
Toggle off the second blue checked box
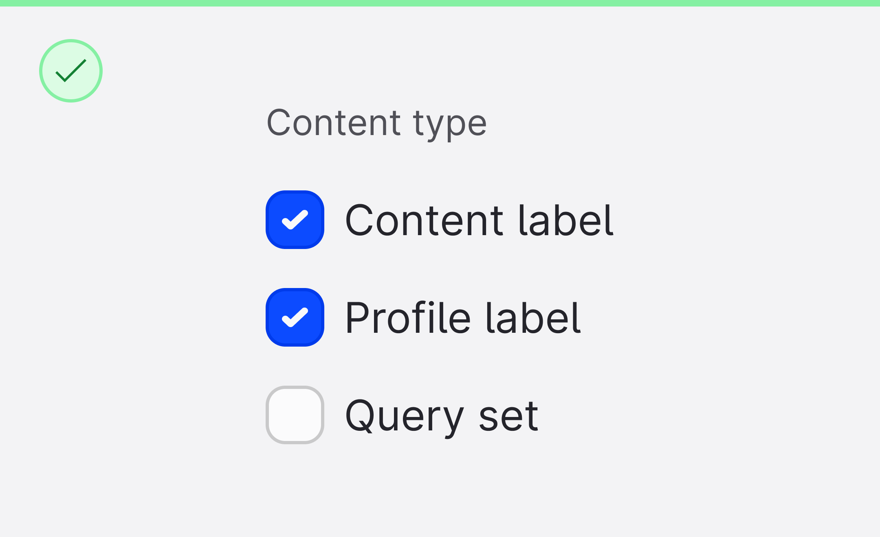(x=295, y=317)
